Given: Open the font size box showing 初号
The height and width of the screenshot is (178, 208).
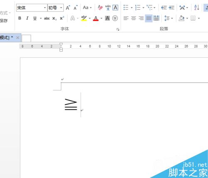Looking at the screenshot, I should tap(55, 7).
